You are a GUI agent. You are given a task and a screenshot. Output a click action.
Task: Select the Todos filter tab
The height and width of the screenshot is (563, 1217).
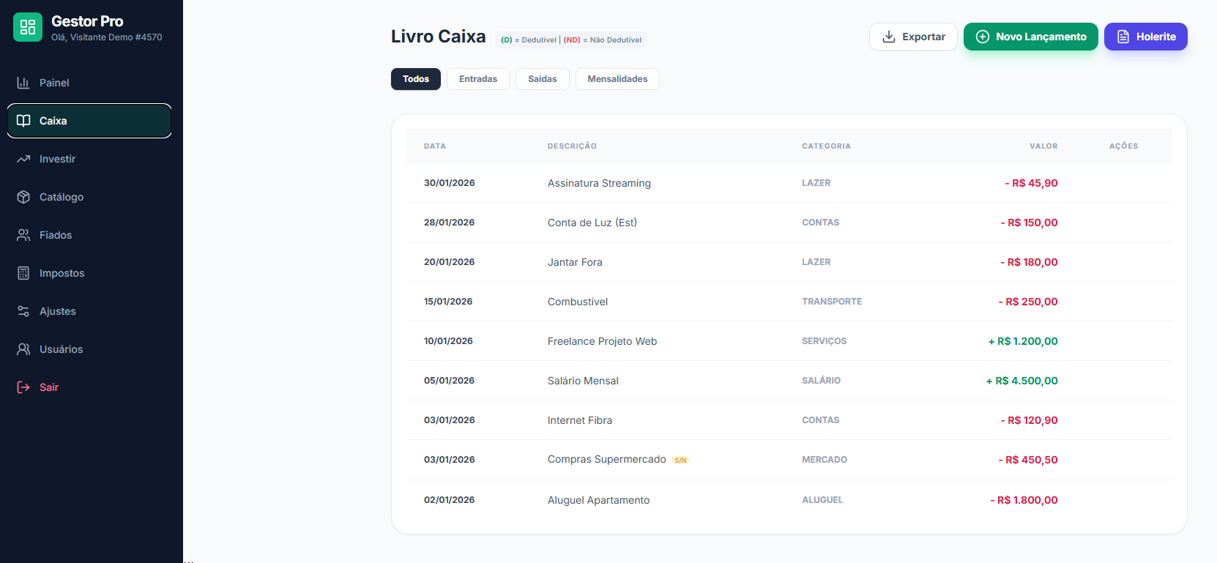pyautogui.click(x=415, y=79)
